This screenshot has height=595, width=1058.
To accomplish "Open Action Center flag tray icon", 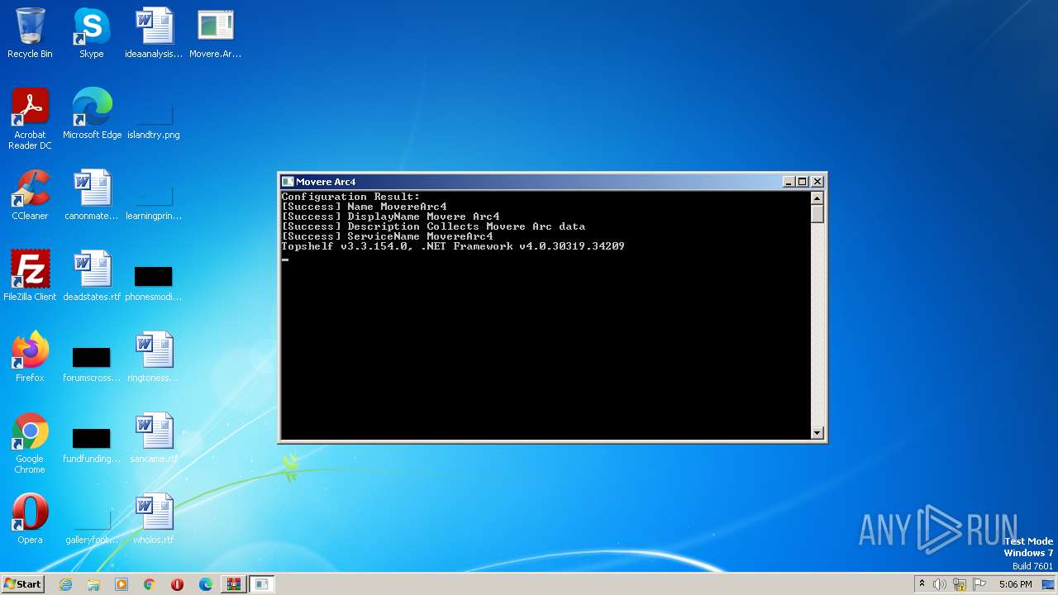I will (979, 584).
